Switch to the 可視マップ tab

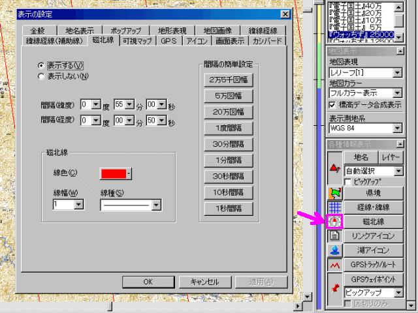137,40
